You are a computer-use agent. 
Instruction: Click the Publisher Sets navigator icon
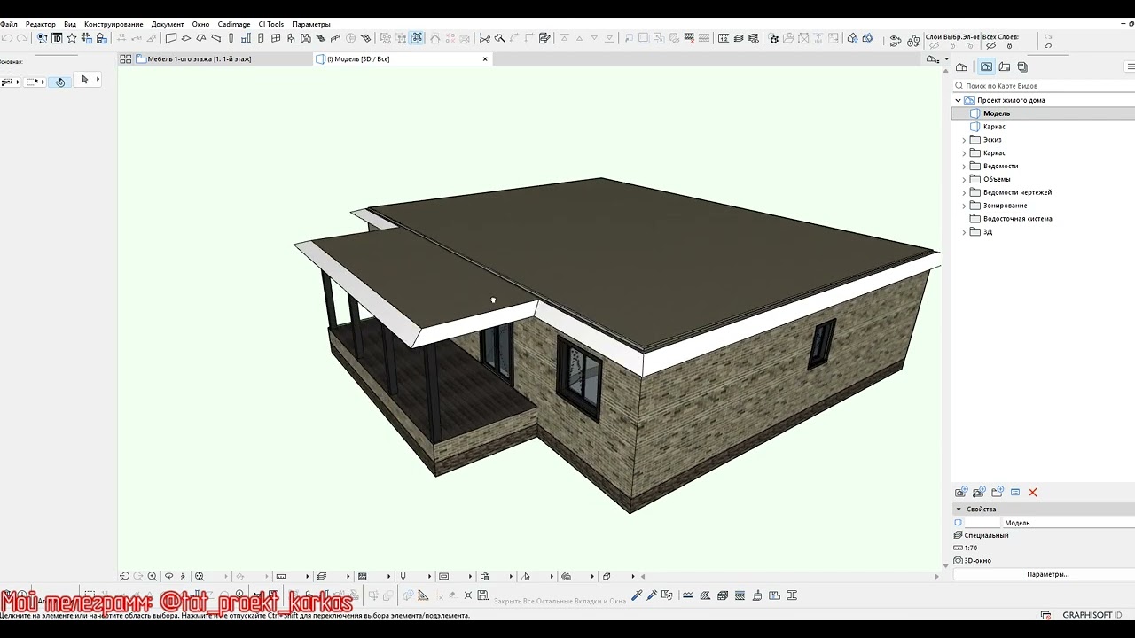(x=1022, y=66)
